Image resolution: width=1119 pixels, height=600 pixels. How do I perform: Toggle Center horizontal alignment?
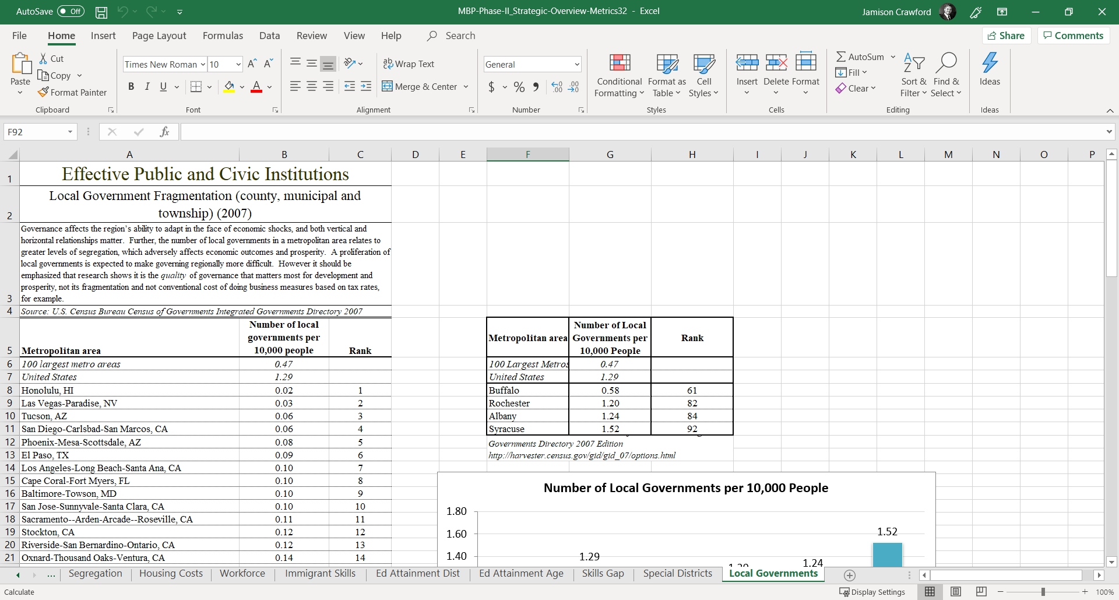[x=312, y=86]
